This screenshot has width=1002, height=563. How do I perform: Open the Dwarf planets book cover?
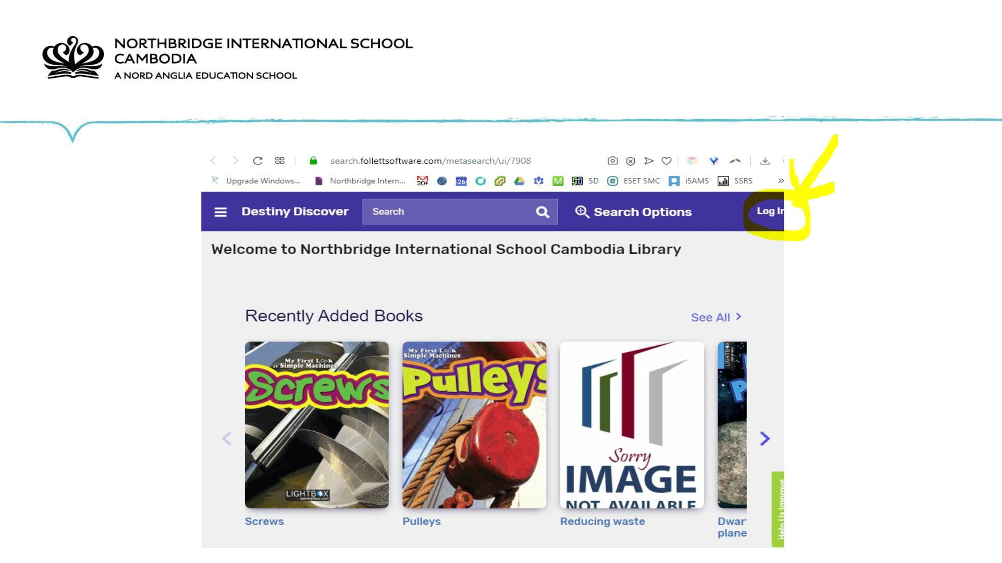[732, 425]
